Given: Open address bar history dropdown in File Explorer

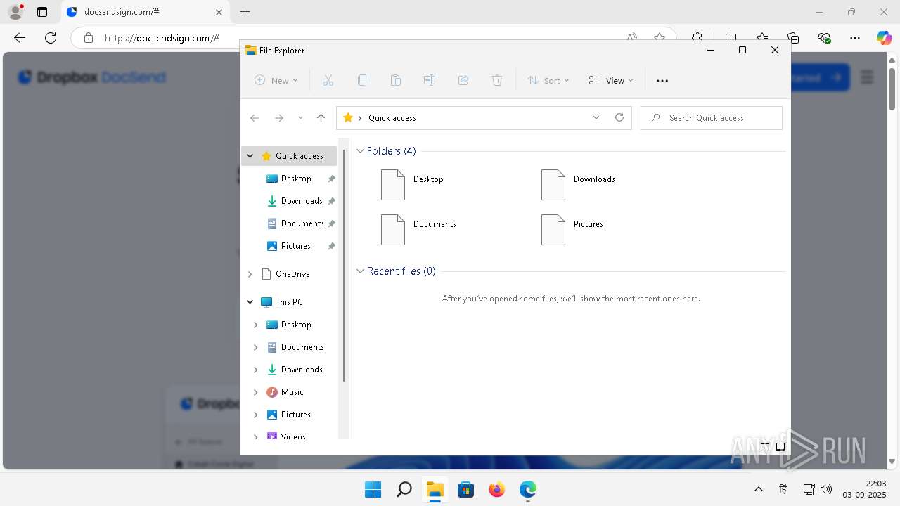Looking at the screenshot, I should click(596, 118).
